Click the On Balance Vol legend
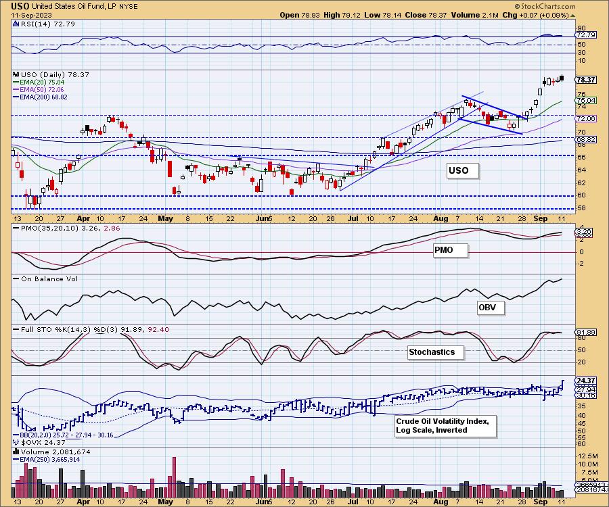Image resolution: width=609 pixels, height=507 pixels. pyautogui.click(x=45, y=279)
